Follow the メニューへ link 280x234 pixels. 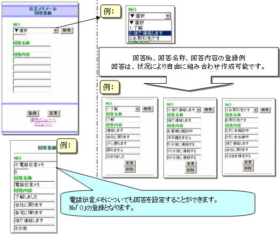(43, 124)
